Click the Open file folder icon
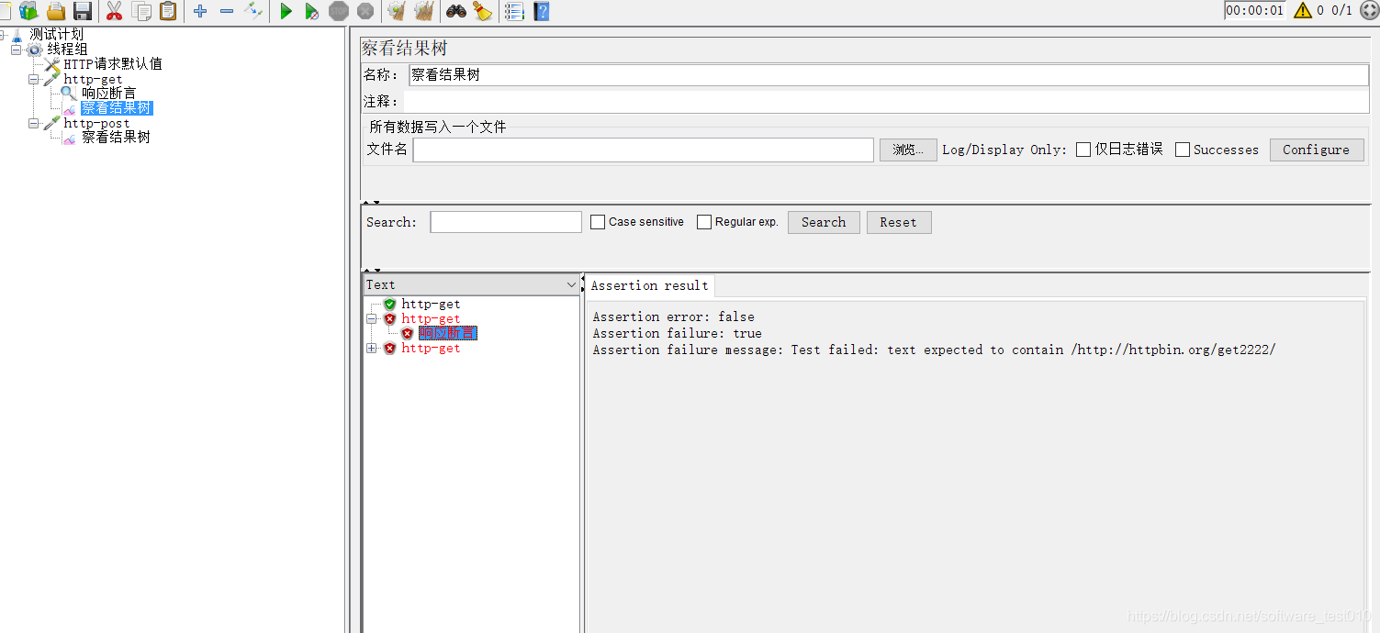This screenshot has height=633, width=1380. [x=56, y=11]
